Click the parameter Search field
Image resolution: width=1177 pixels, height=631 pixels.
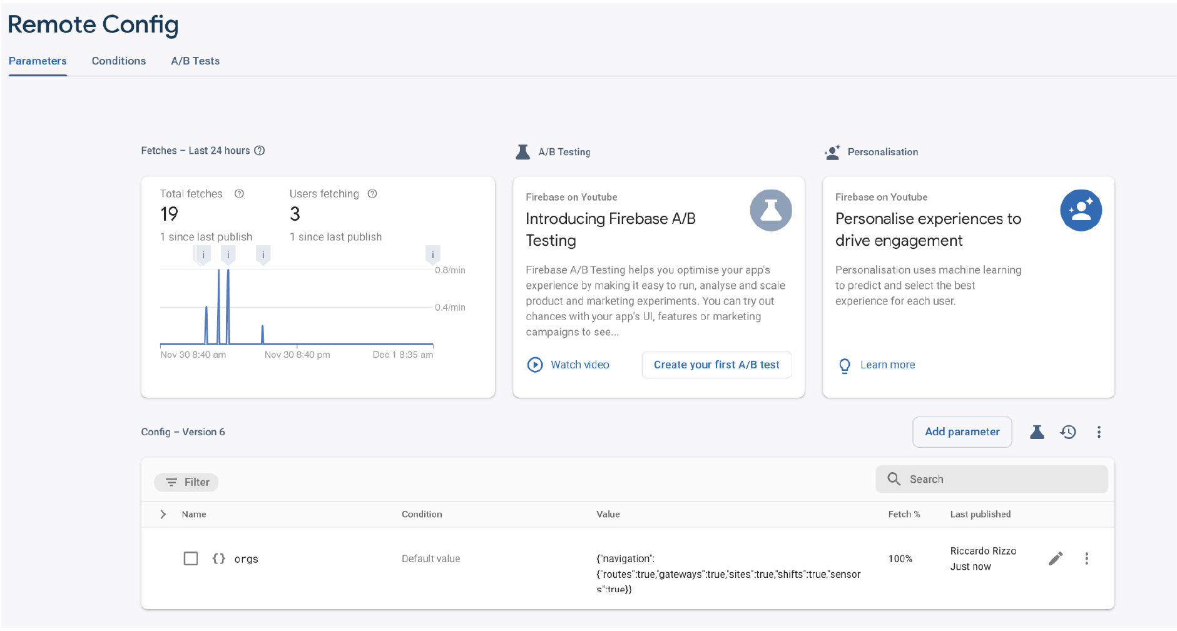[x=991, y=479]
